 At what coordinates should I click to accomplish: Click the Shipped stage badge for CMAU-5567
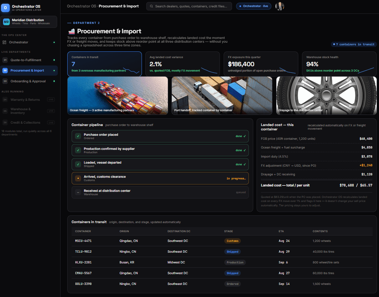click(x=232, y=273)
